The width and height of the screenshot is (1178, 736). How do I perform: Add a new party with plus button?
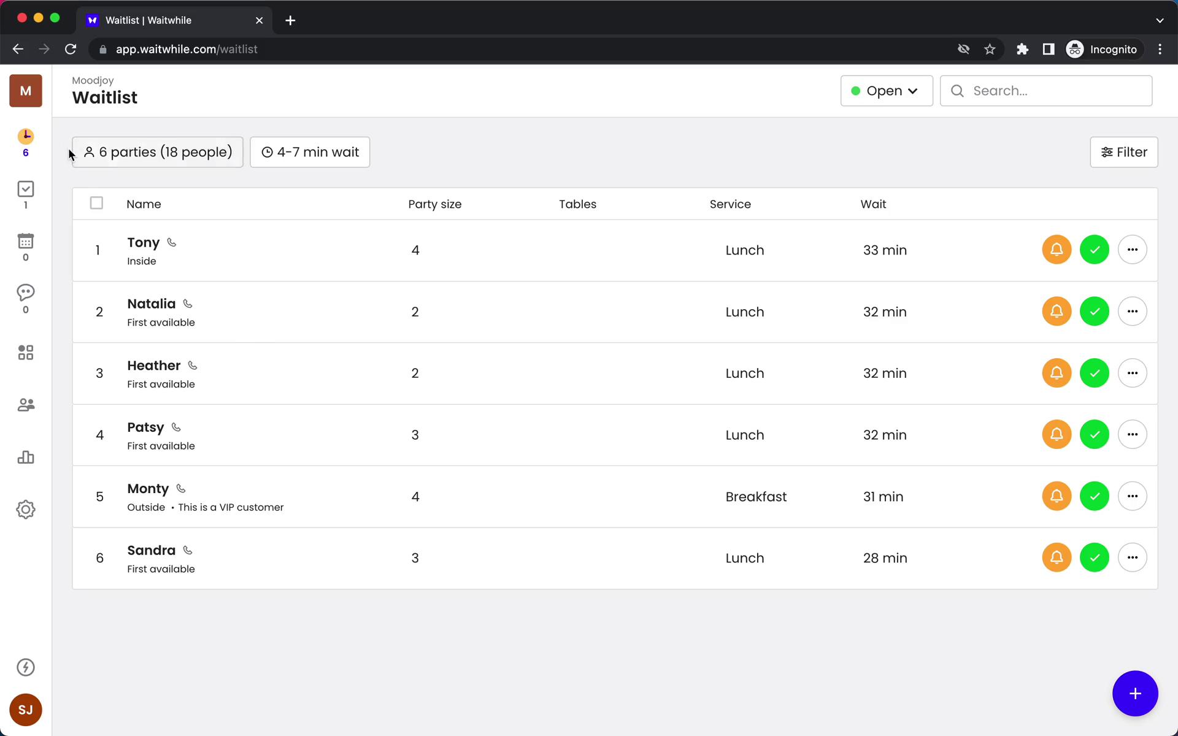(x=1136, y=694)
